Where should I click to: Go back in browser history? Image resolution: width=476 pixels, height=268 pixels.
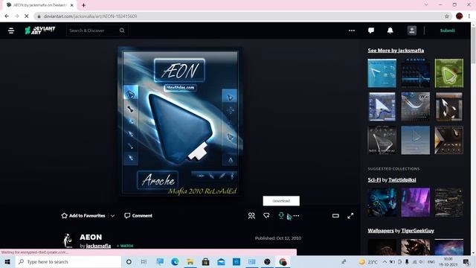pos(7,16)
